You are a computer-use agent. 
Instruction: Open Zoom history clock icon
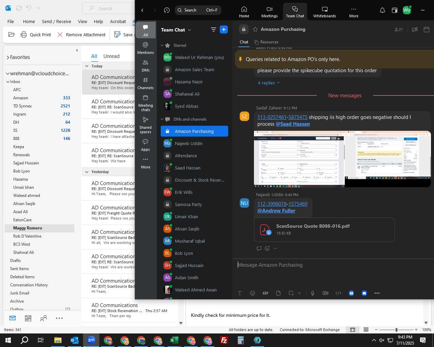(x=166, y=10)
